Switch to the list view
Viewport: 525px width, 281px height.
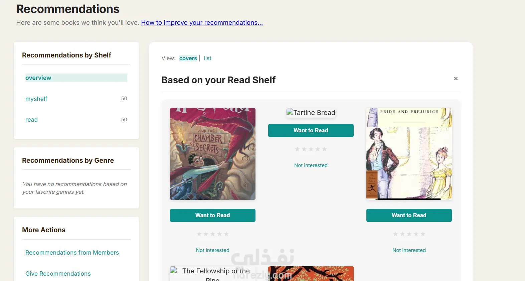[x=207, y=58]
